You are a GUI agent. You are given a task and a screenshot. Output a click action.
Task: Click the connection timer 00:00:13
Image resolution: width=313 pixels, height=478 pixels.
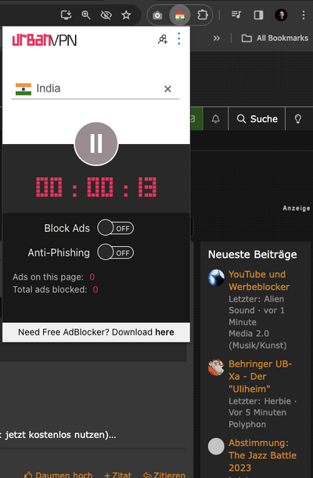96,186
